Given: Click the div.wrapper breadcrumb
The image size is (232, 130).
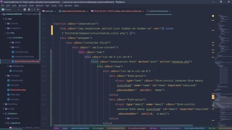Looking at the screenshot, I should pos(98,128).
